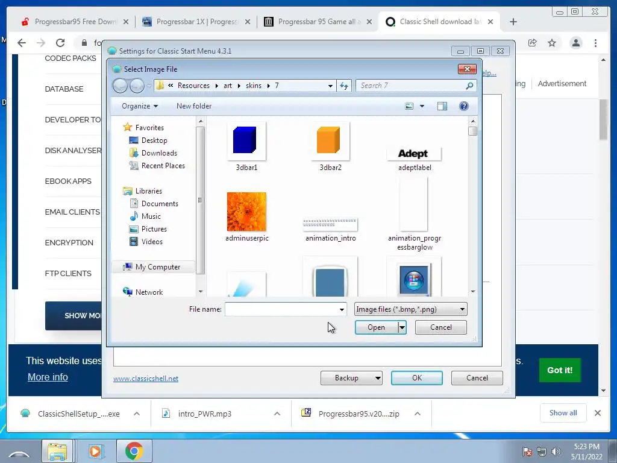
Task: Open Chrome three-dot menu
Action: click(595, 43)
